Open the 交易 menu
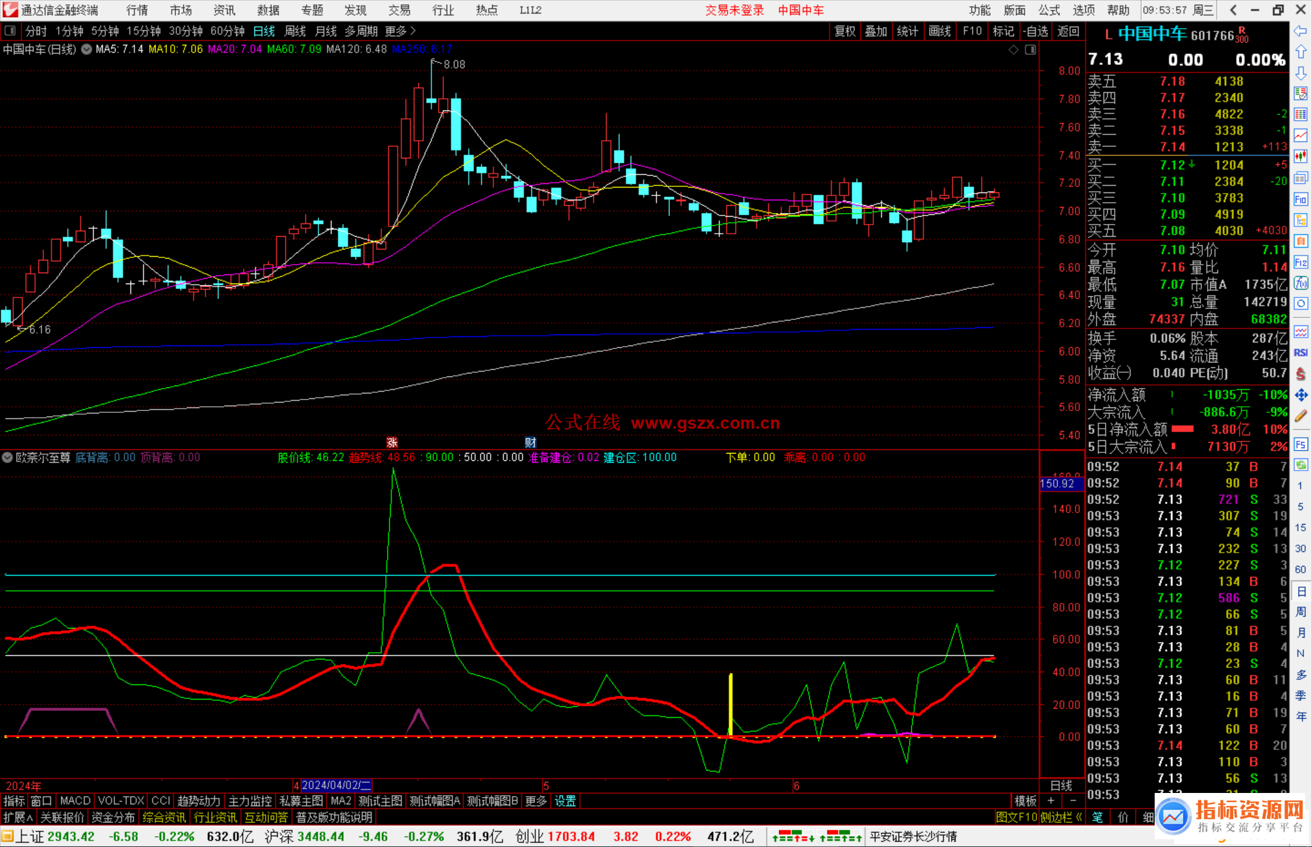This screenshot has height=847, width=1312. coord(399,10)
